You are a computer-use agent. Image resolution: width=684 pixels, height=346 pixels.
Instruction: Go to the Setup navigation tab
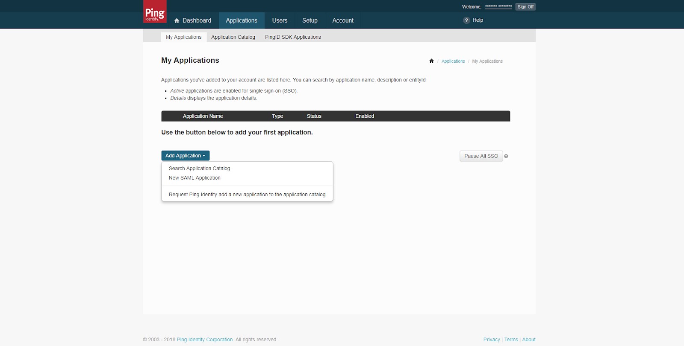point(310,20)
